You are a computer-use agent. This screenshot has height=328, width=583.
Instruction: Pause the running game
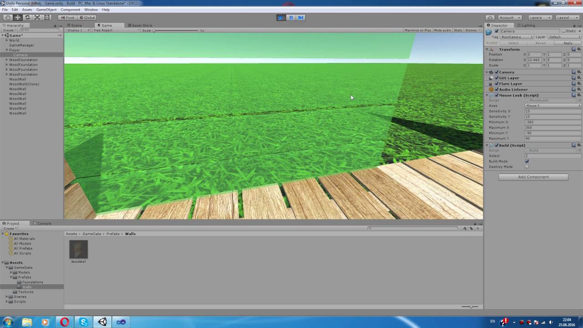[291, 17]
